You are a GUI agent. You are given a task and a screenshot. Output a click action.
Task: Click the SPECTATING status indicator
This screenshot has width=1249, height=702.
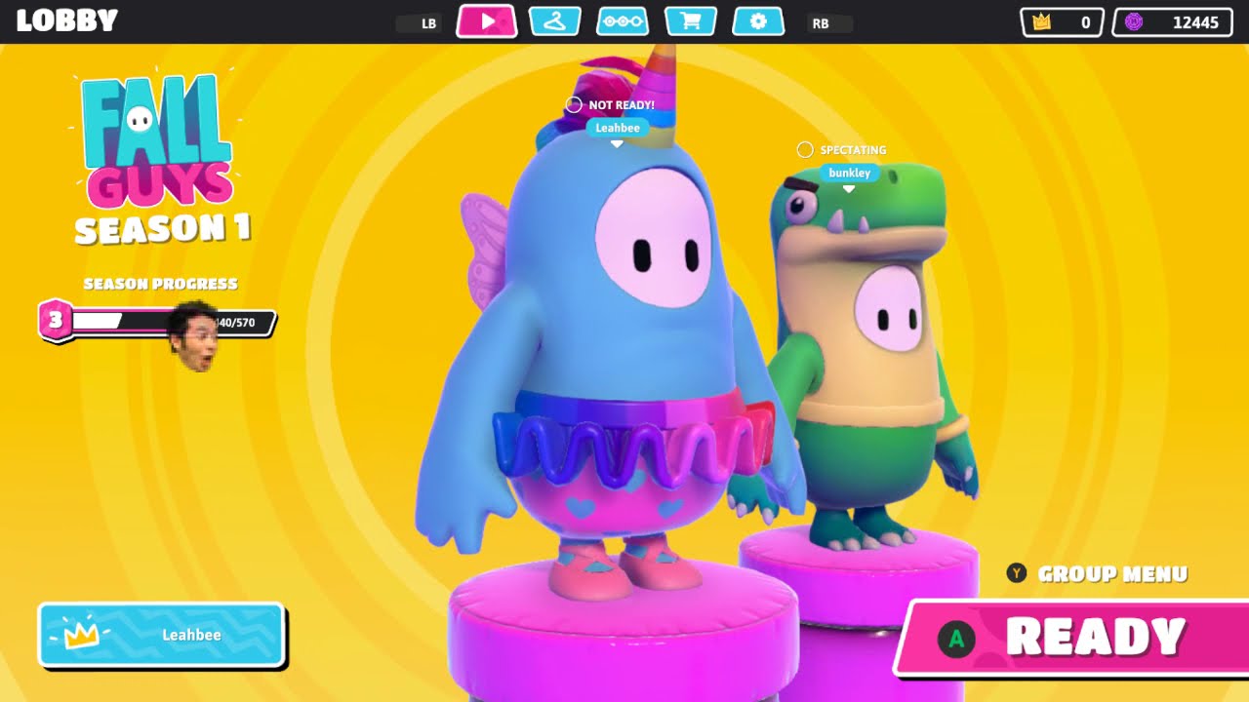842,150
